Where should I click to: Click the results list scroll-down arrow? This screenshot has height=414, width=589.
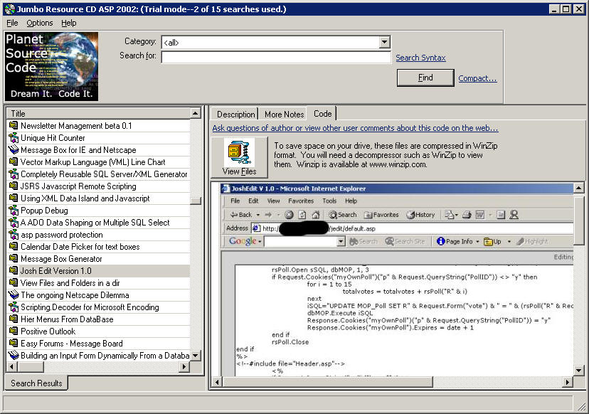[196, 356]
